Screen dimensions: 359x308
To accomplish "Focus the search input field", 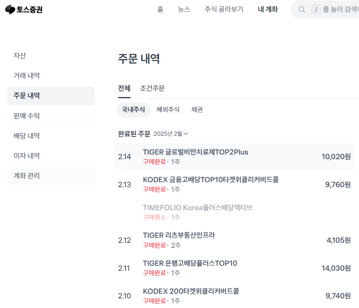I will pyautogui.click(x=325, y=9).
